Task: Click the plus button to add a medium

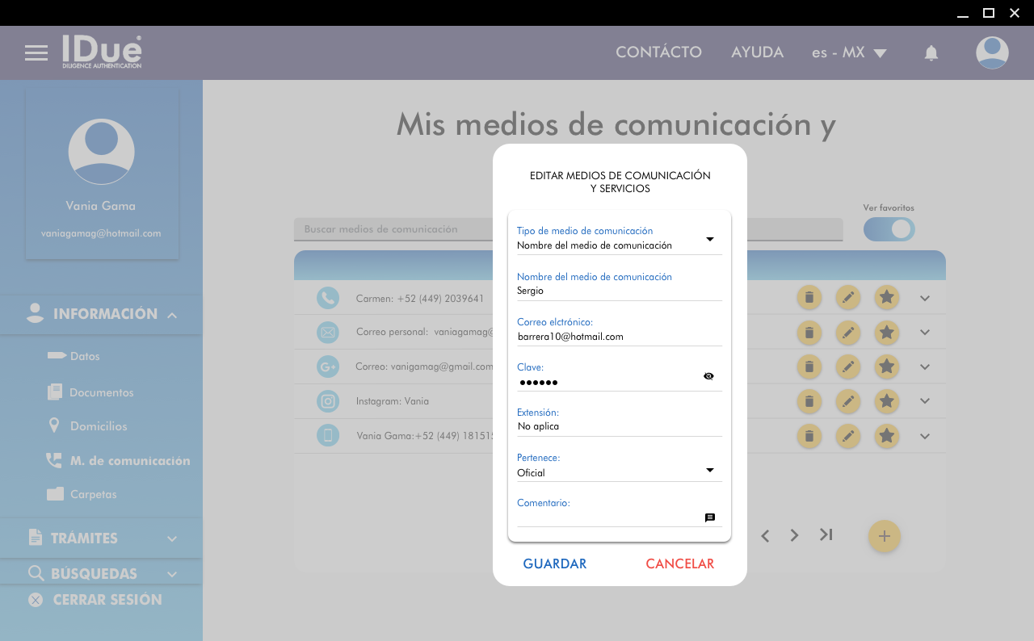Action: [x=884, y=536]
